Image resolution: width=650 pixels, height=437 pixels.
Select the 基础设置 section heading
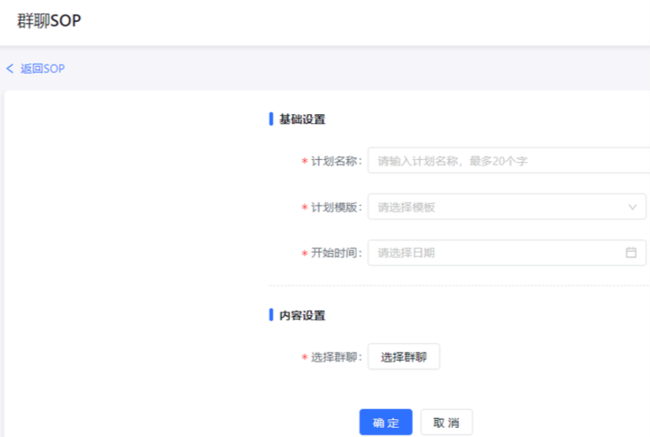[302, 120]
